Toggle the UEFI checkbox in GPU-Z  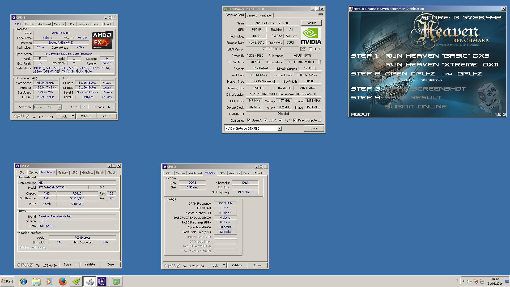pos(311,49)
